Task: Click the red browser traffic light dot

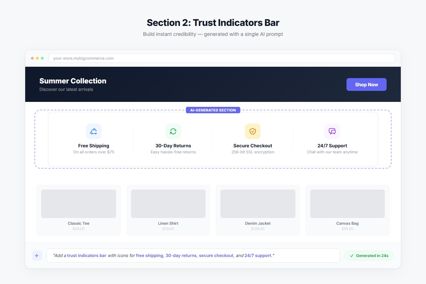Action: pyautogui.click(x=32, y=58)
